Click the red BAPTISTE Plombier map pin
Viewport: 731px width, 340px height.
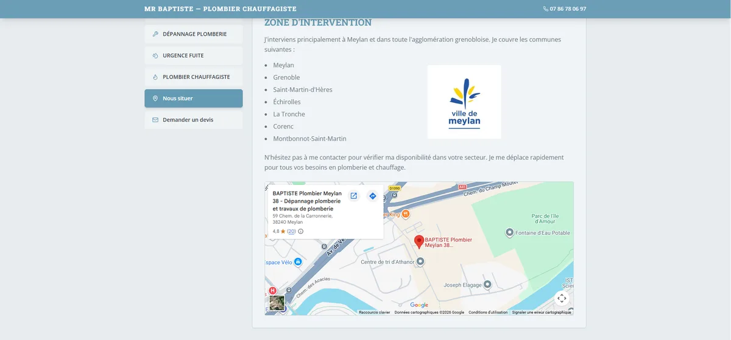(419, 242)
